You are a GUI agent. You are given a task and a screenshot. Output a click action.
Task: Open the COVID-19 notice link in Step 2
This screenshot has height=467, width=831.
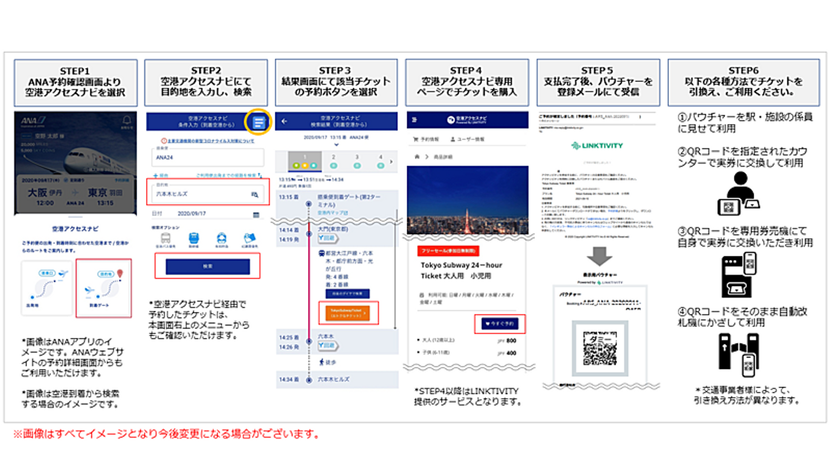coord(208,141)
